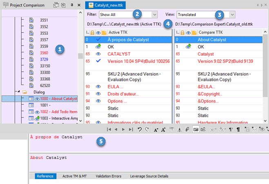Go to previous string arrow
Image resolution: width=269 pixels, height=184 pixels.
pyautogui.click(x=116, y=129)
